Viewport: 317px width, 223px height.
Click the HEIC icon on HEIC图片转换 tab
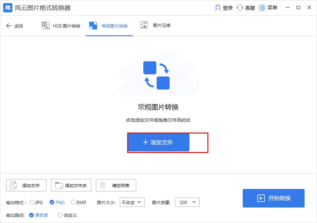pos(45,26)
